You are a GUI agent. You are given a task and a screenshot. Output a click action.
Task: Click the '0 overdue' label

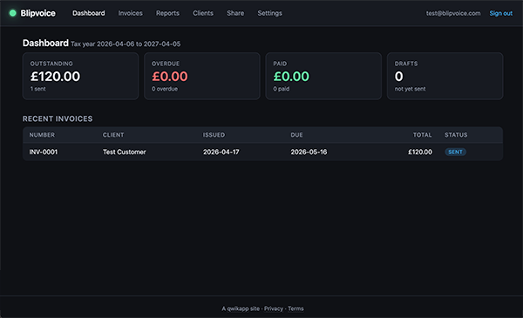point(165,89)
